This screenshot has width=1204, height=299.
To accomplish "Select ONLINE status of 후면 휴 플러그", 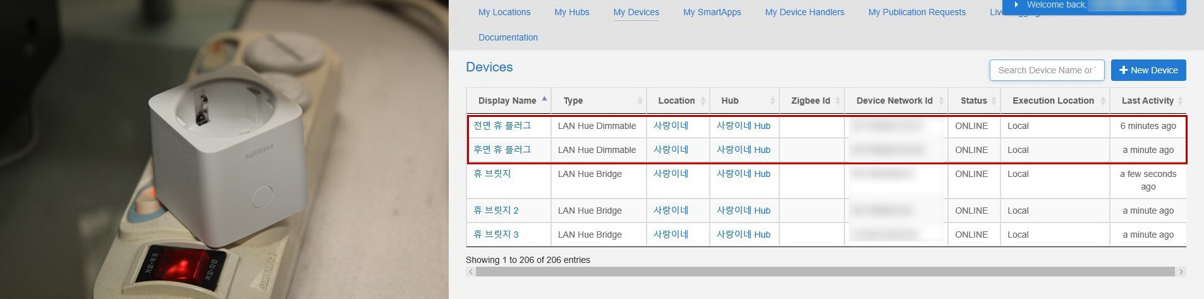I will click(x=971, y=150).
